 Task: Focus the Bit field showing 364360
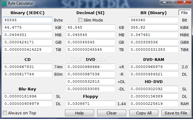point(154,20)
